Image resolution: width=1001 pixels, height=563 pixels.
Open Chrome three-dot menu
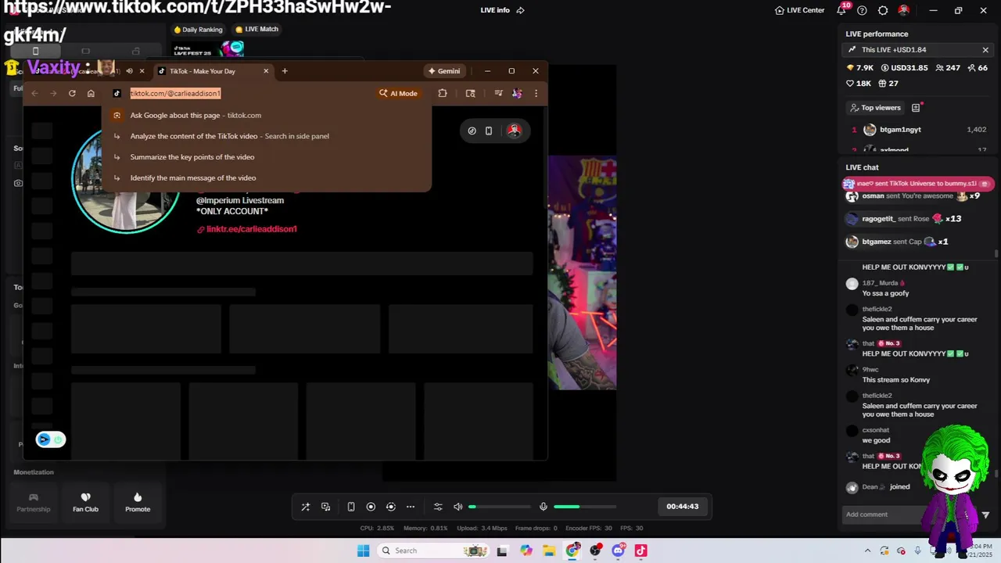coord(536,93)
